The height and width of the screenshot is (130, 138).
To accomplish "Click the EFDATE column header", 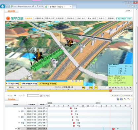I will tap(43, 104).
